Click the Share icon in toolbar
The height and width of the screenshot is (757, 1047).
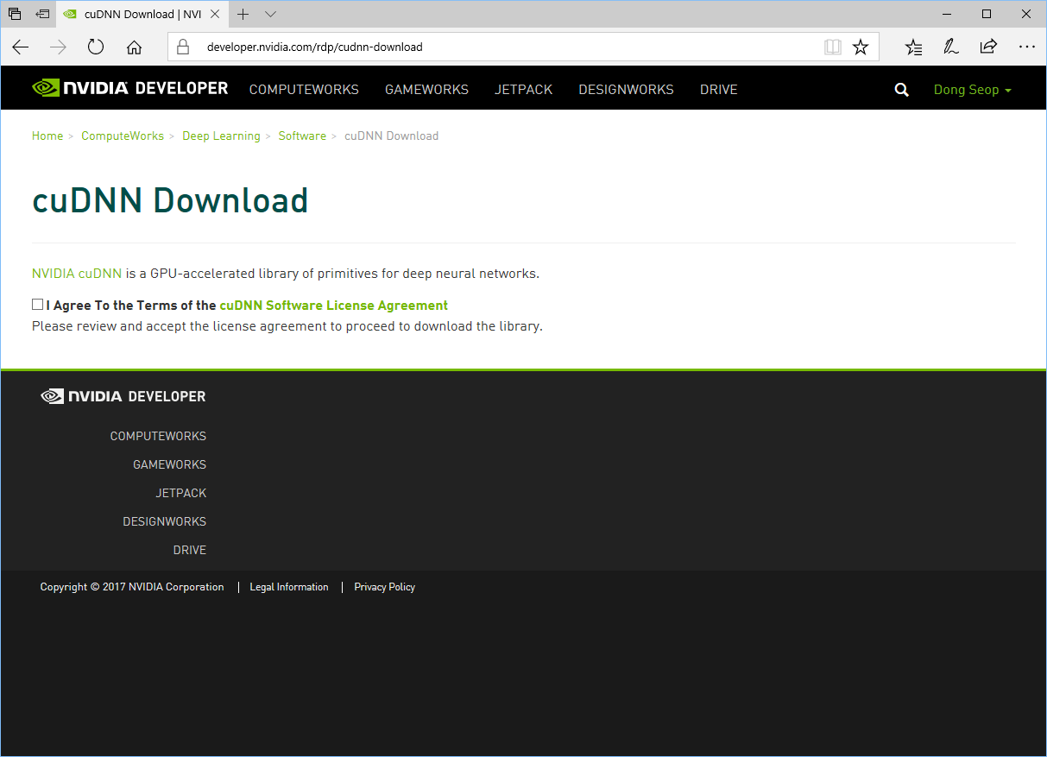988,47
